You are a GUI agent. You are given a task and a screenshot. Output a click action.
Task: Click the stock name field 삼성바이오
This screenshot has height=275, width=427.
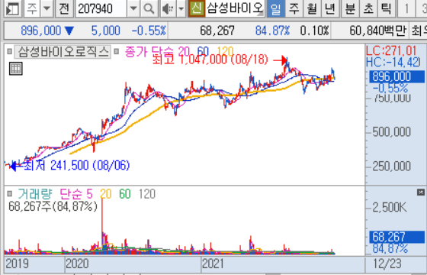(x=235, y=8)
